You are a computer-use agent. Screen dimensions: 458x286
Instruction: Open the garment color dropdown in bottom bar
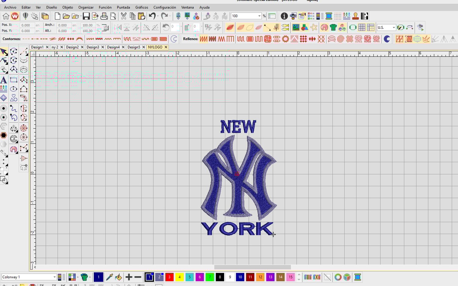90,277
